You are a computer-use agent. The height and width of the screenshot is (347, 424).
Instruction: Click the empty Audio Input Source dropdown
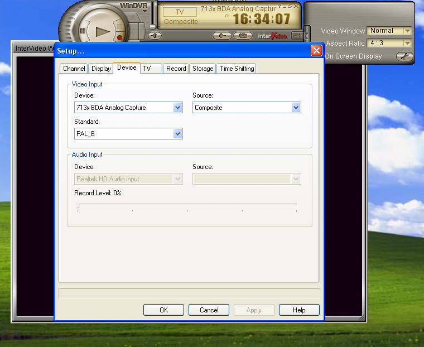247,179
